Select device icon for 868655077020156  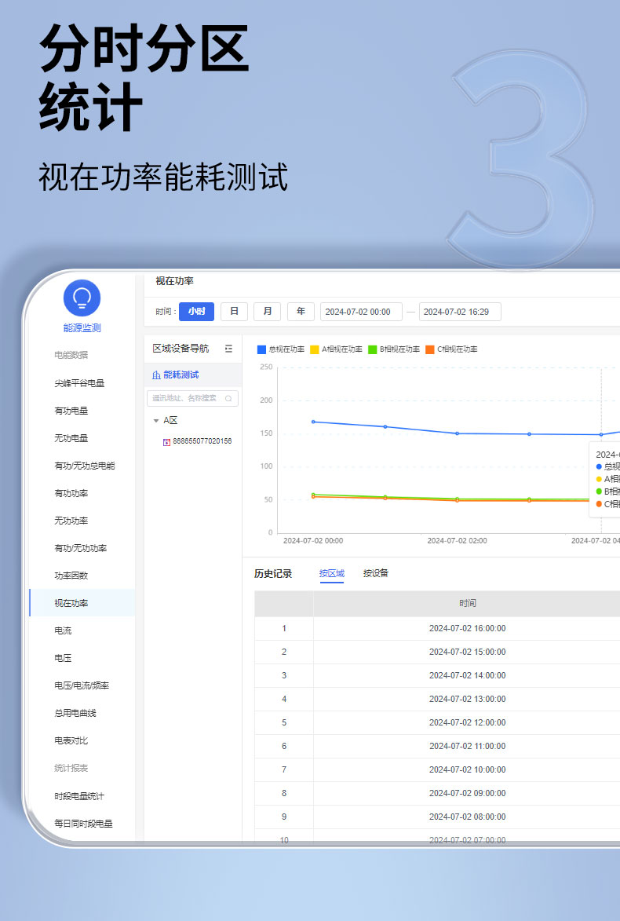166,442
